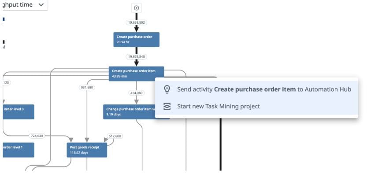Click the 517,600 self-loop label

click(115, 136)
